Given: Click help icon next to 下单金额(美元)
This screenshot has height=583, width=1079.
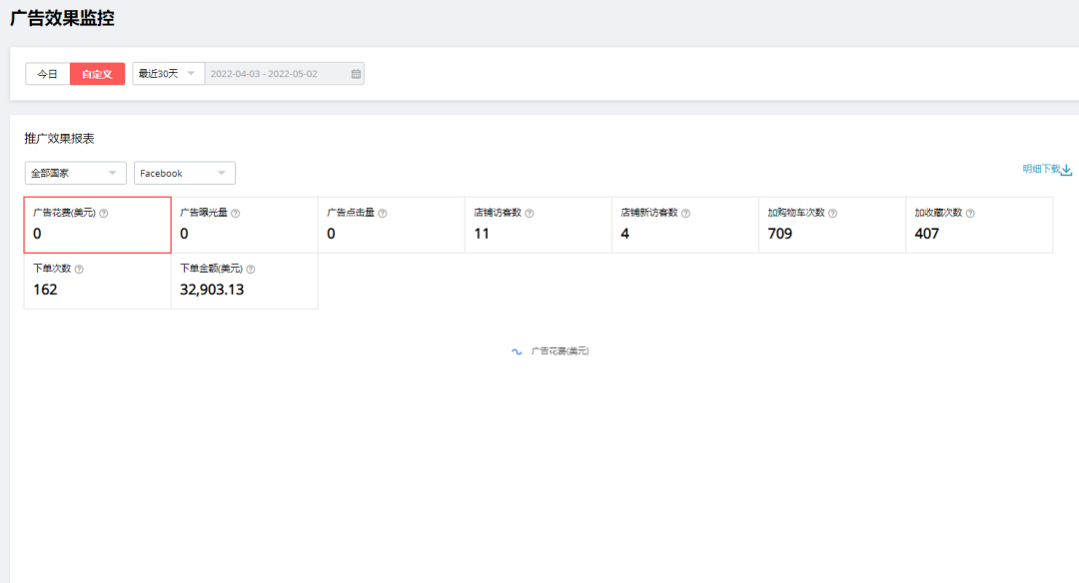Looking at the screenshot, I should pyautogui.click(x=251, y=269).
